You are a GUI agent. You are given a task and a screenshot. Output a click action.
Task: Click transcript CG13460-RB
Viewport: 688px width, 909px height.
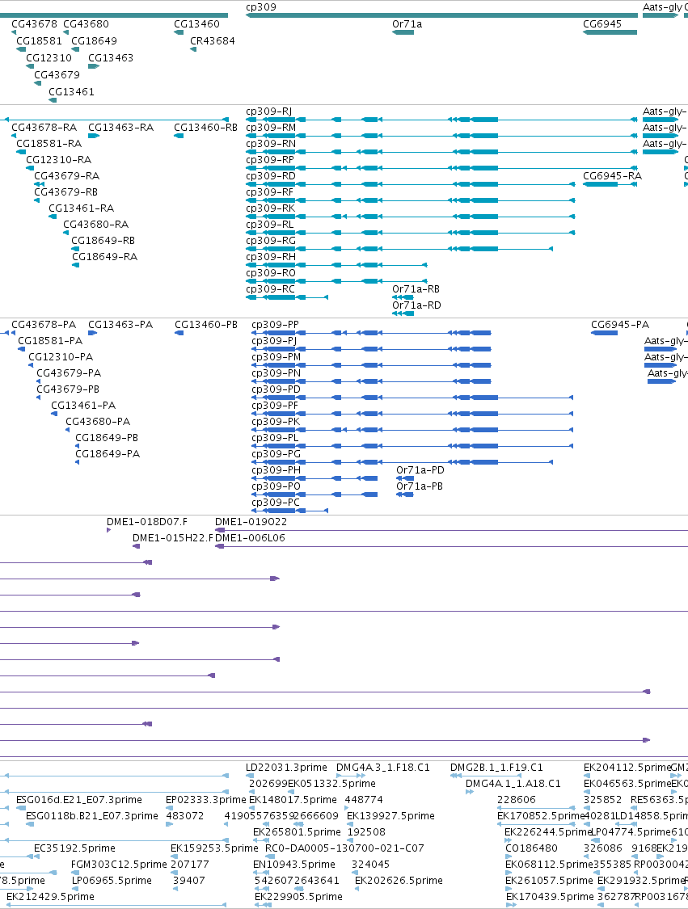[206, 128]
